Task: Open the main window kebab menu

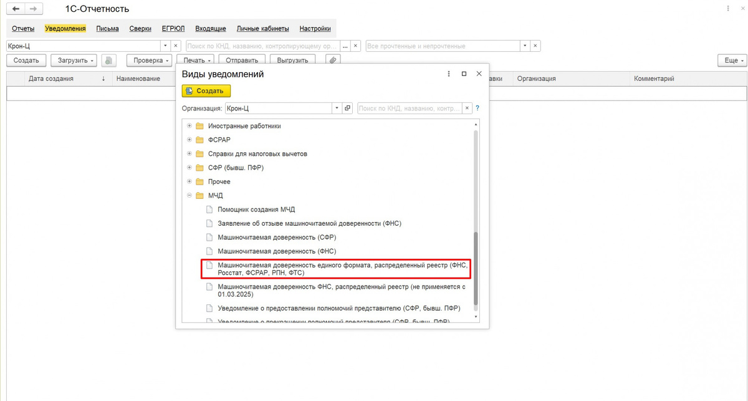Action: pos(729,9)
